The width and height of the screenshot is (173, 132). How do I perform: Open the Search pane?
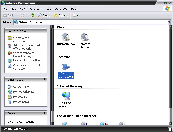pyautogui.click(x=45, y=15)
